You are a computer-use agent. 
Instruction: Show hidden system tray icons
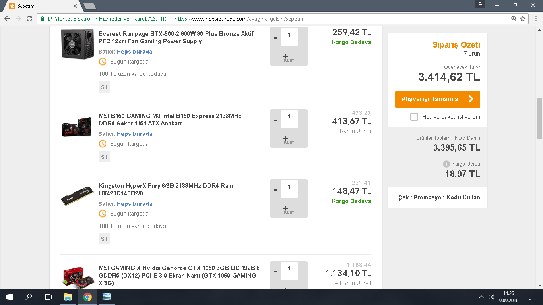pyautogui.click(x=481, y=297)
